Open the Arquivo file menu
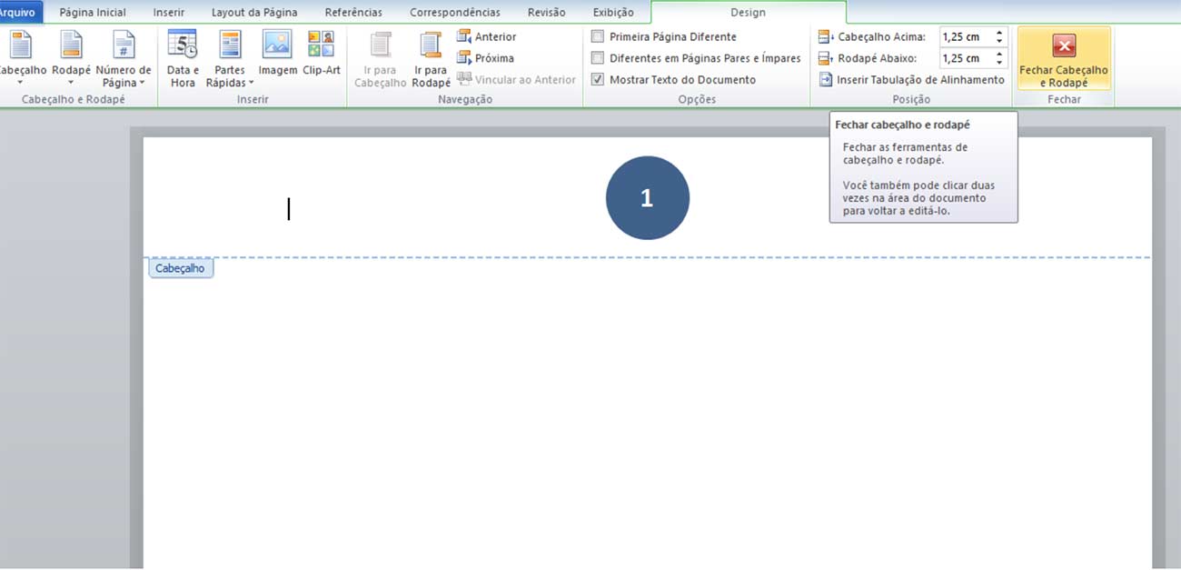Viewport: 1181px width, 570px height. [18, 13]
